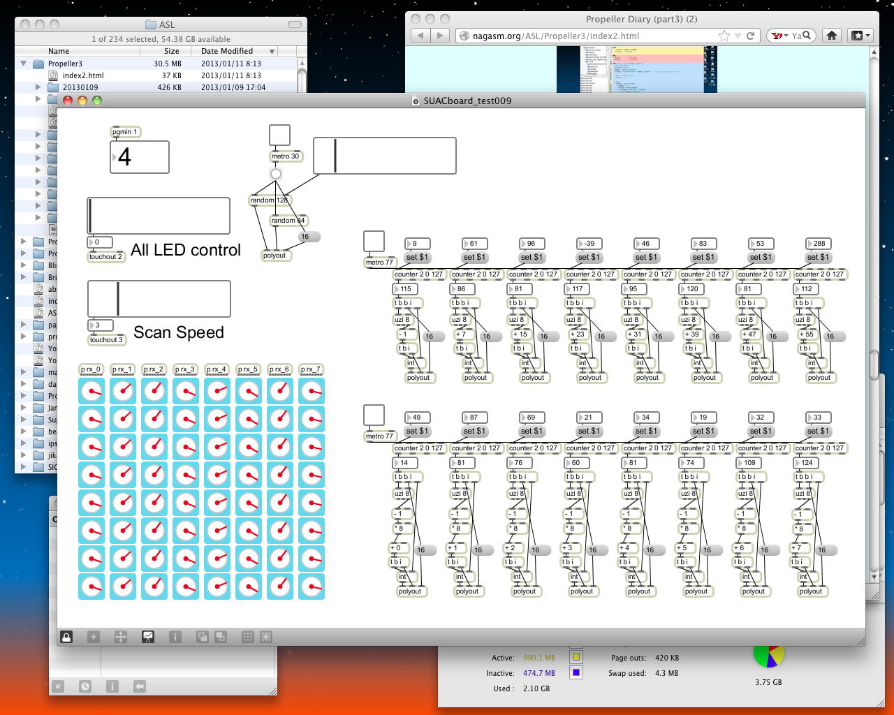
Task: Reload the nagasm.org page
Action: [751, 36]
